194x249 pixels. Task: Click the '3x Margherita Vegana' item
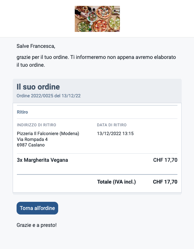[x=42, y=160]
